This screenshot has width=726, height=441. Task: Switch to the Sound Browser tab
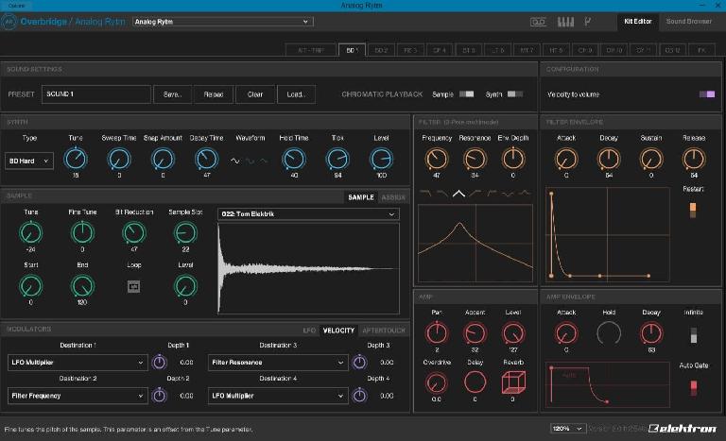coord(688,22)
